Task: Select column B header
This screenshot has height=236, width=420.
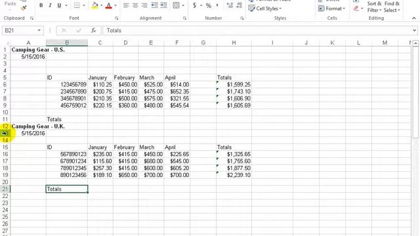Action: click(x=67, y=43)
